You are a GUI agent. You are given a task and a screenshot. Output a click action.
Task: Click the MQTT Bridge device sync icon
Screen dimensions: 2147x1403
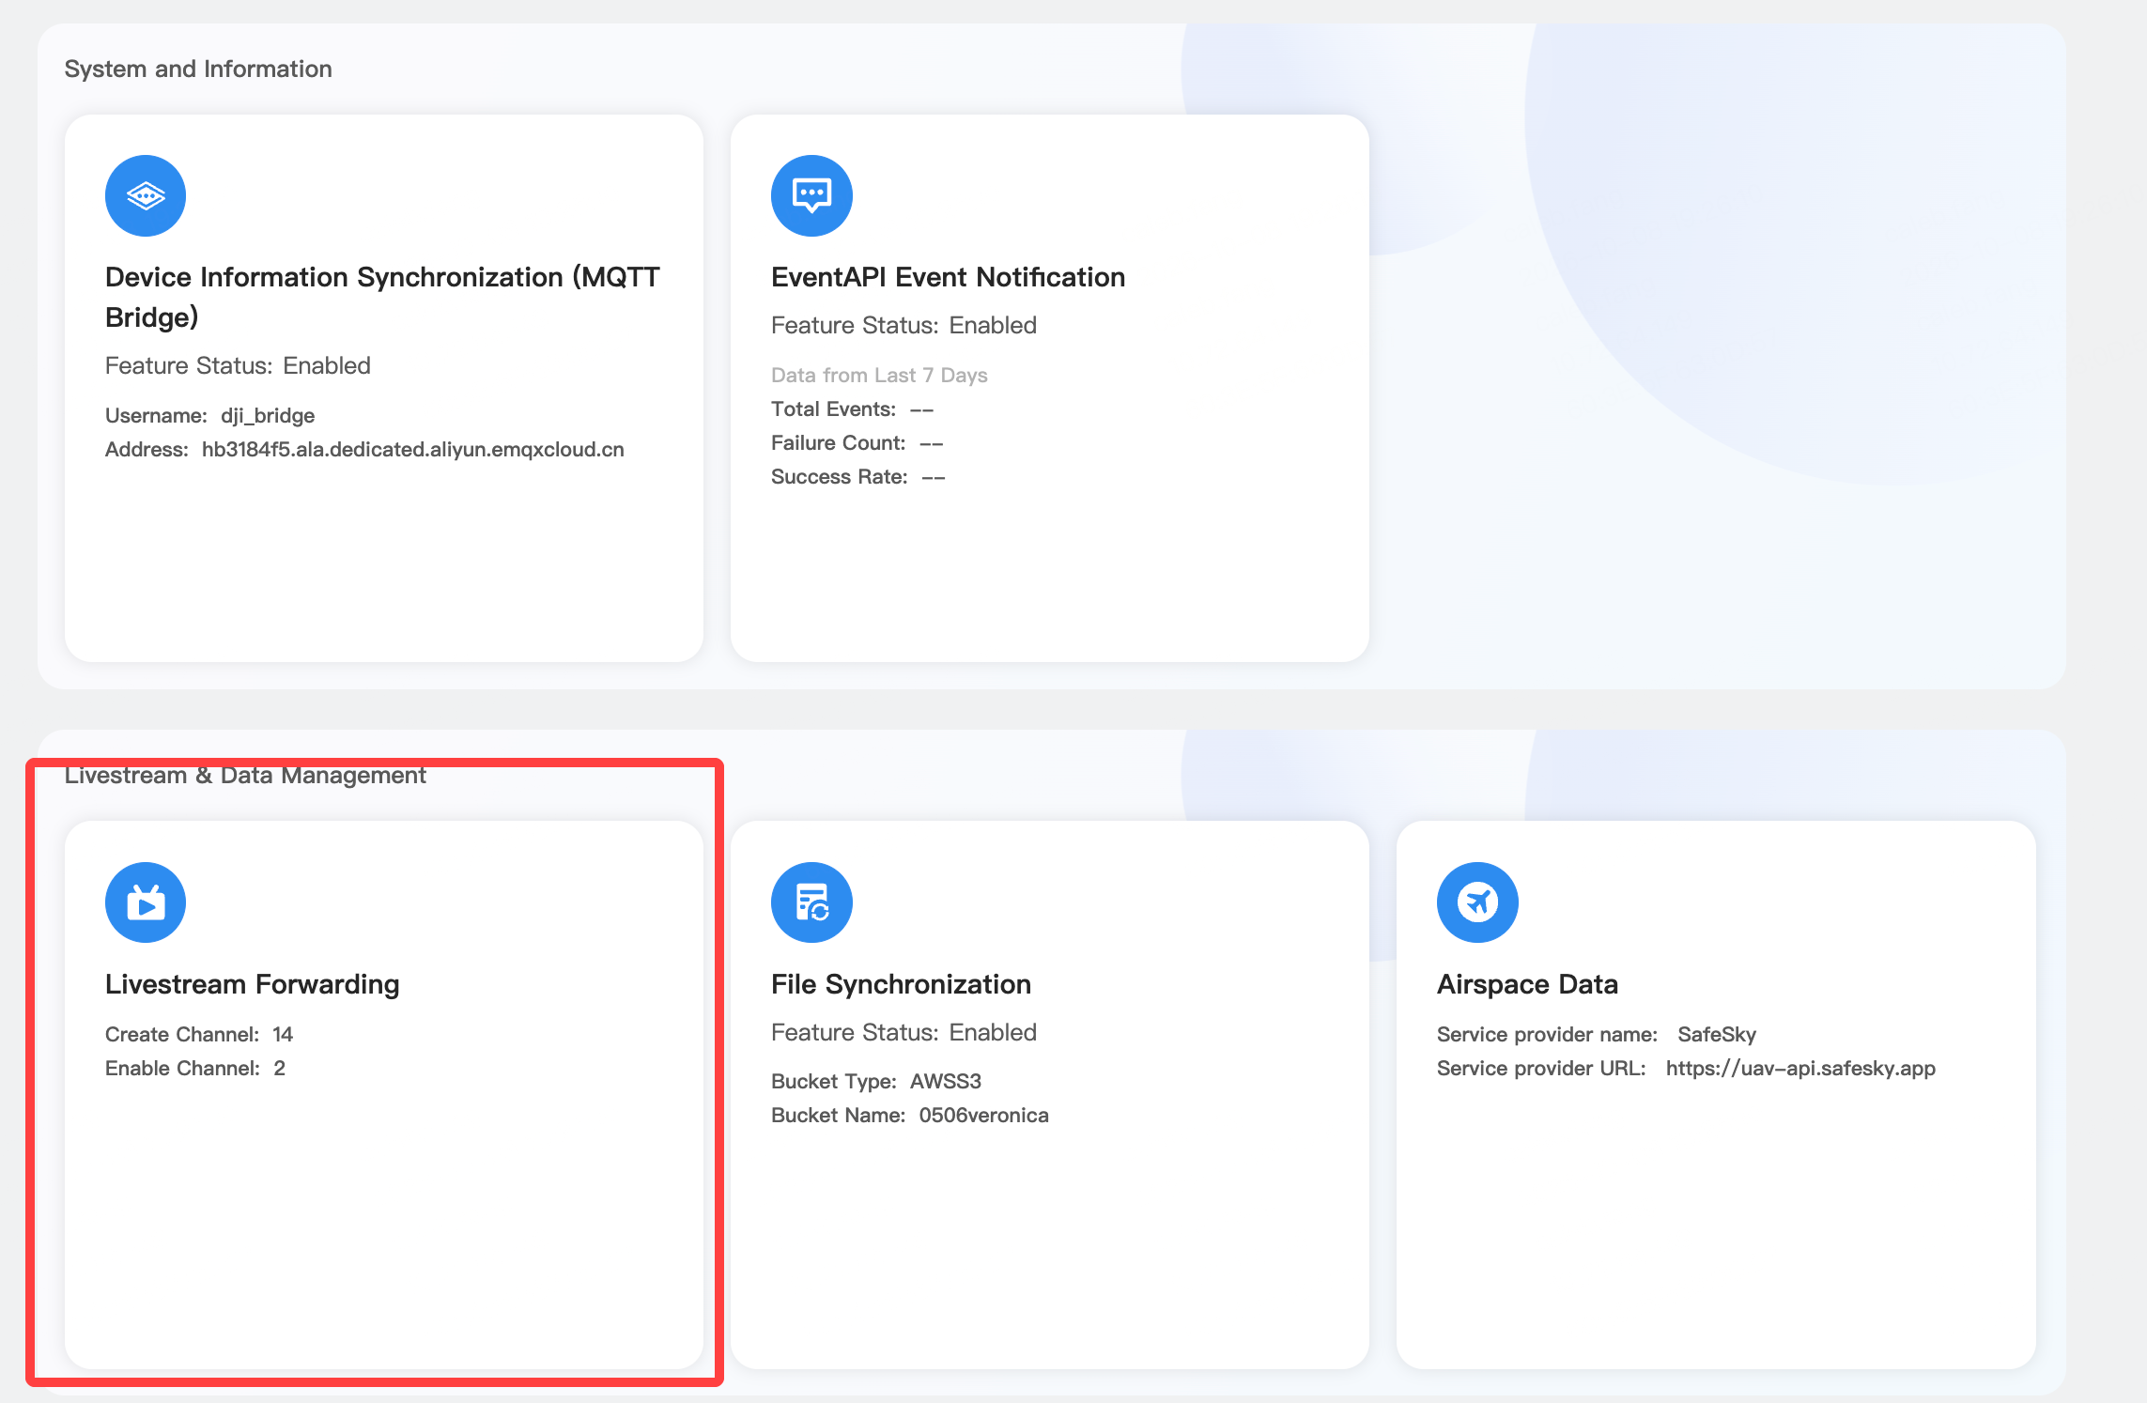click(146, 195)
